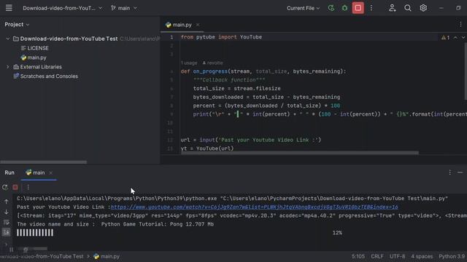The width and height of the screenshot is (467, 262).
Task: Click the editor horizontal scrollbar
Action: pos(300,153)
